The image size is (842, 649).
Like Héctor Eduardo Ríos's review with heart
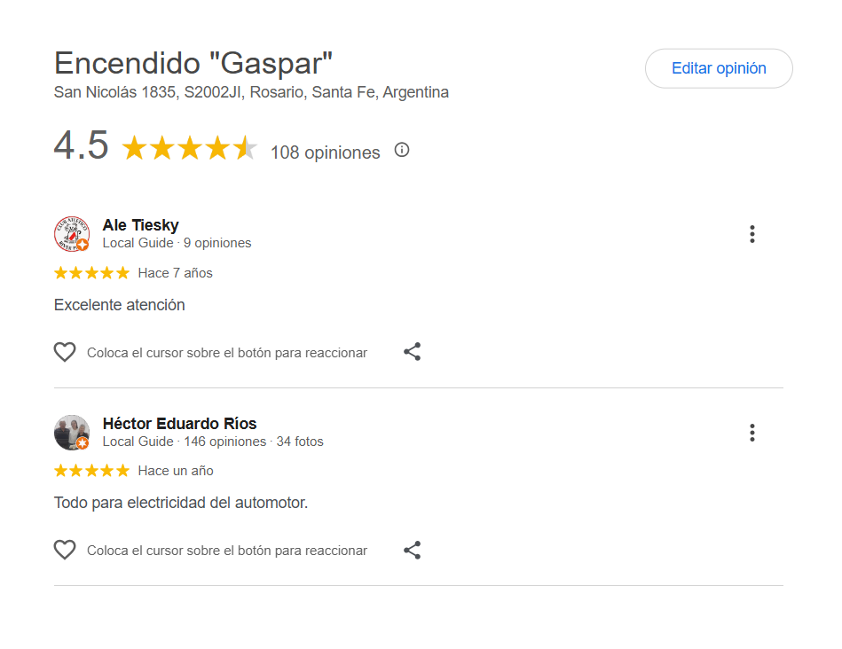65,551
